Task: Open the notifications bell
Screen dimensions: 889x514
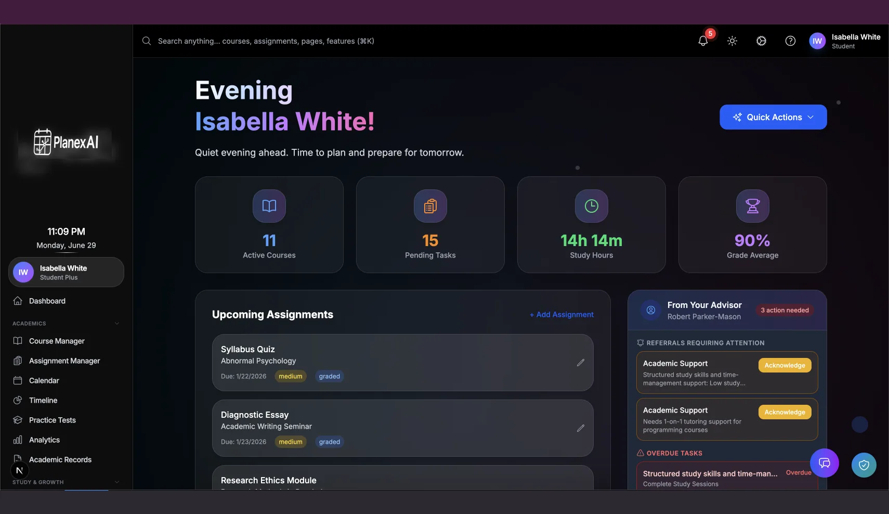Action: point(703,41)
